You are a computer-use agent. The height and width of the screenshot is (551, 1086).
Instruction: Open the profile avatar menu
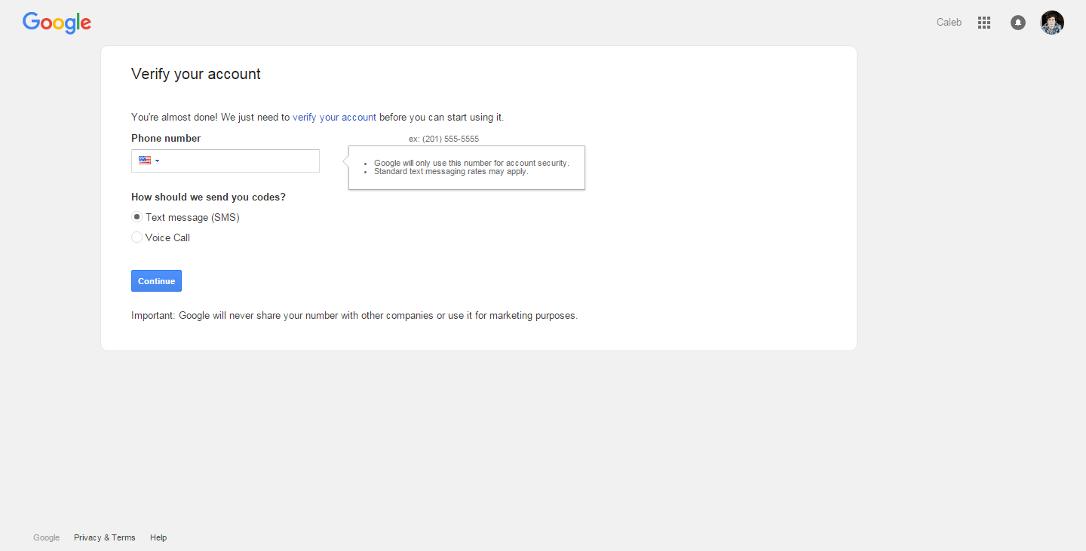coord(1052,23)
